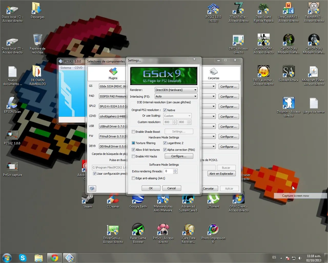This screenshot has width=328, height=263.
Task: Click the screenshot camera icon in Selectores de componentes
Action: point(92,189)
